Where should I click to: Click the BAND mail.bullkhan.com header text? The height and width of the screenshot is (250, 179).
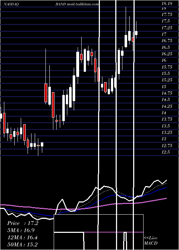pos(77,4)
